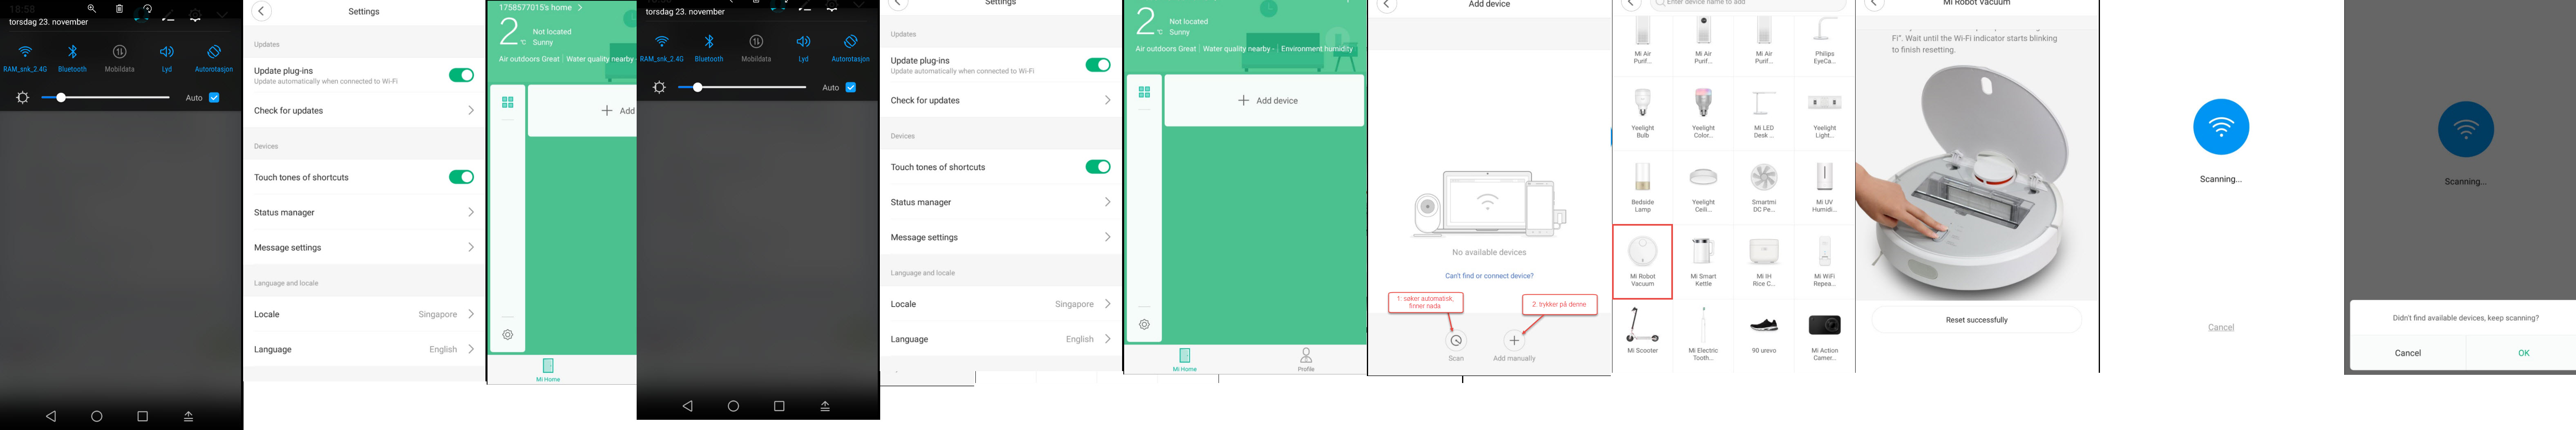Click the 'Mi Robot Vacuum' text under the robot vacuum icon
Viewport: 2576px width, 430px height.
click(x=1642, y=280)
